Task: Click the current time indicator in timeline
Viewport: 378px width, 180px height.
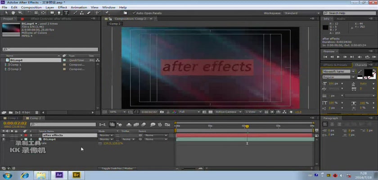Action: [x=247, y=126]
